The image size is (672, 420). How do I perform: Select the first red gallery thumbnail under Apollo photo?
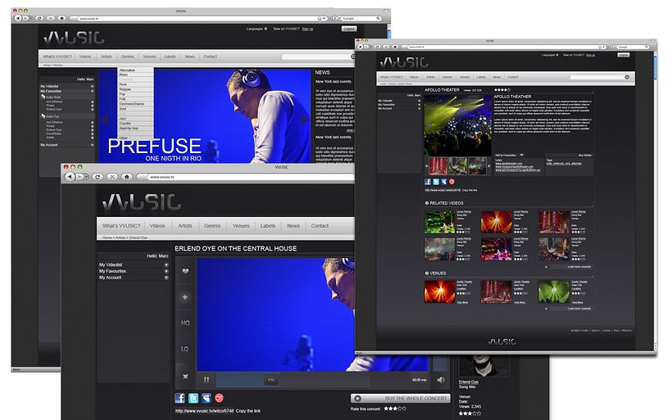click(x=438, y=166)
